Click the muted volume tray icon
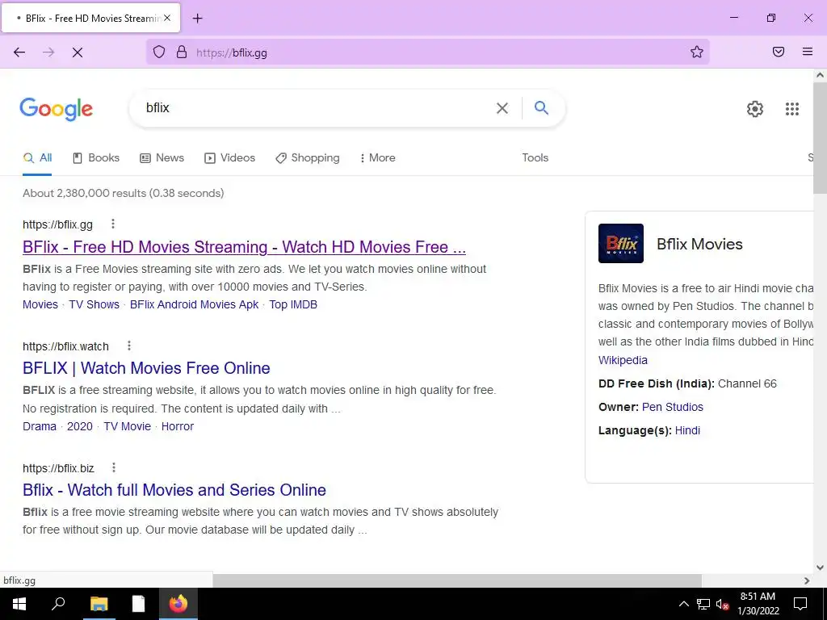The image size is (827, 620). 722,604
